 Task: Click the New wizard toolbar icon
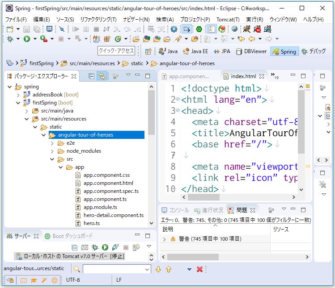coord(10,29)
